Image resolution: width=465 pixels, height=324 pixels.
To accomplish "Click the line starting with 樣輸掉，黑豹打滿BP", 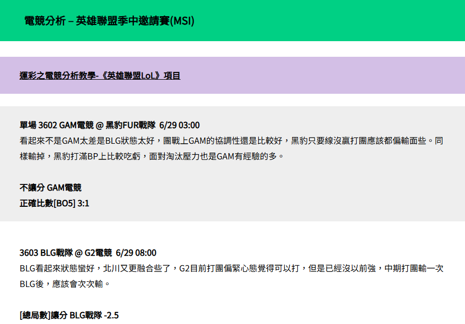I will (152, 156).
